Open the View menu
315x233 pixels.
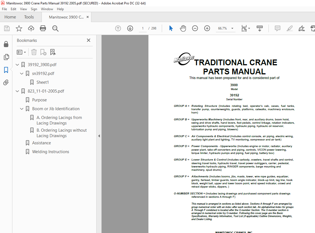(x=23, y=9)
